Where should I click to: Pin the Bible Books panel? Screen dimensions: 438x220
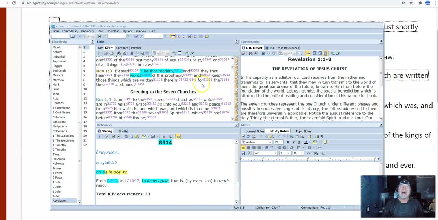pos(92,42)
